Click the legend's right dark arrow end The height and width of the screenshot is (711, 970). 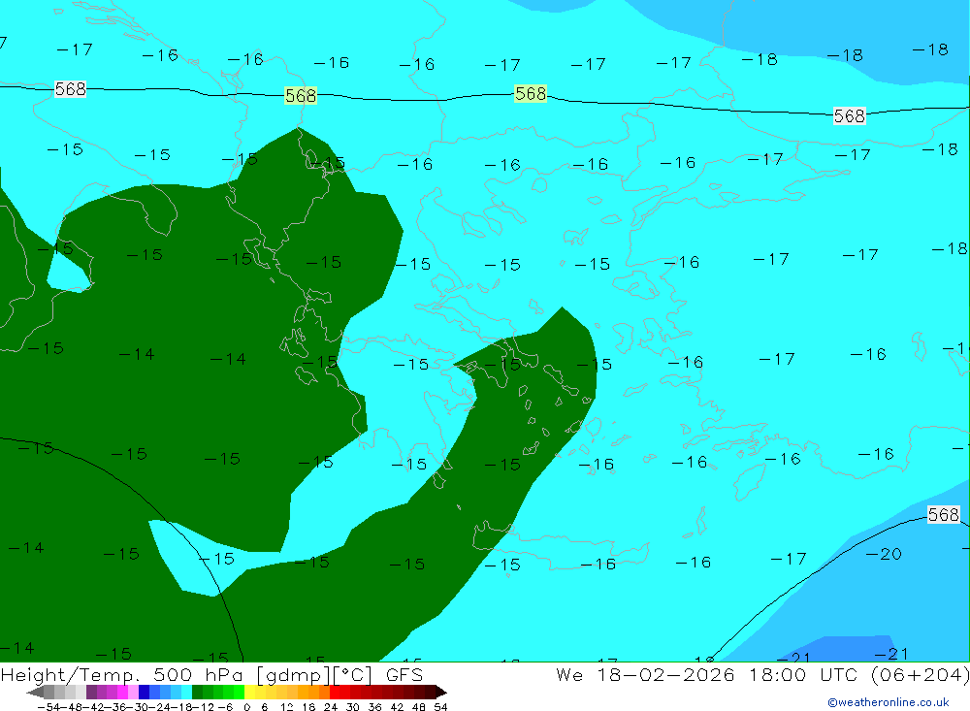441,693
